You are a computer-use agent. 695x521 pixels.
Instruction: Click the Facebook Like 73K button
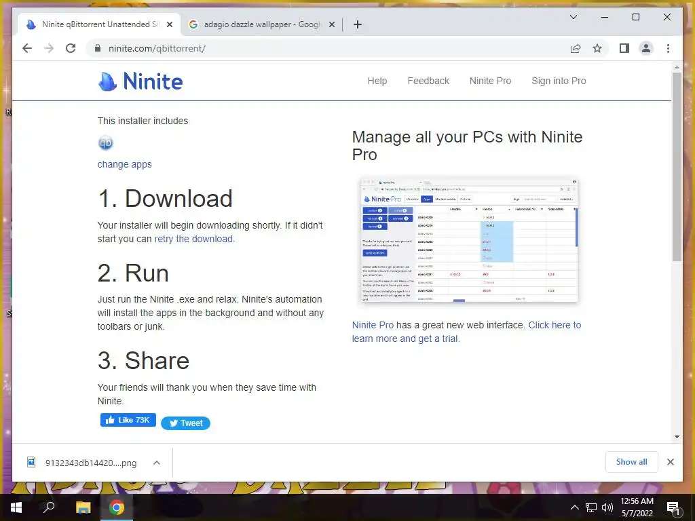tap(128, 420)
